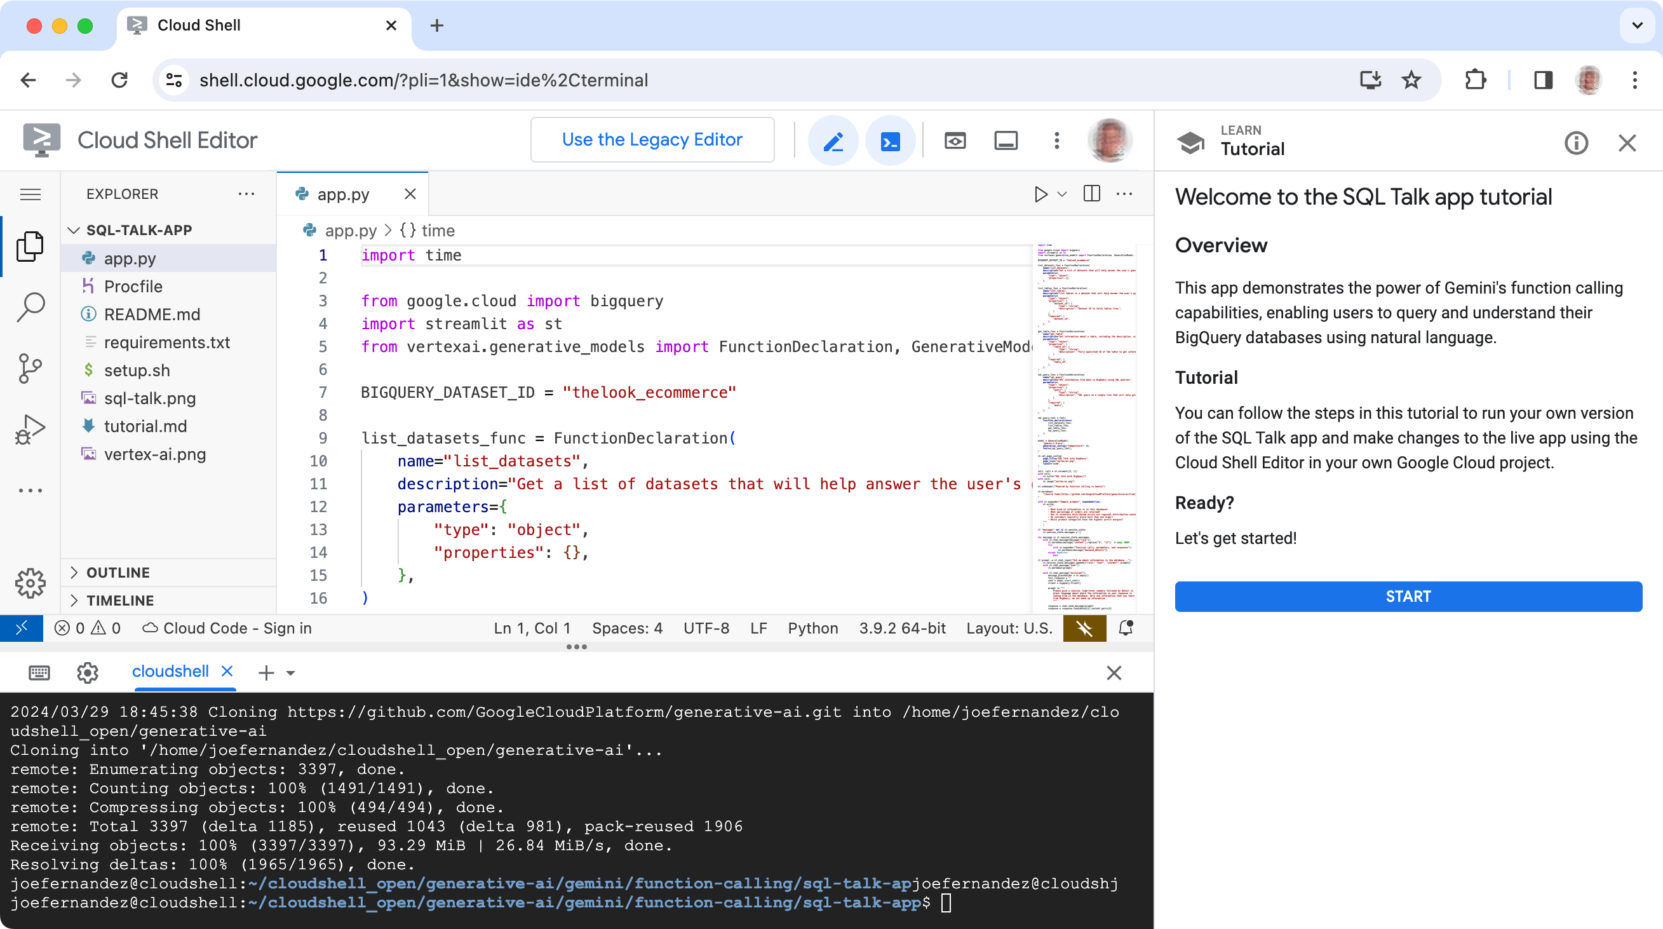Image resolution: width=1663 pixels, height=929 pixels.
Task: Click Use the Legacy Editor button
Action: click(x=652, y=140)
